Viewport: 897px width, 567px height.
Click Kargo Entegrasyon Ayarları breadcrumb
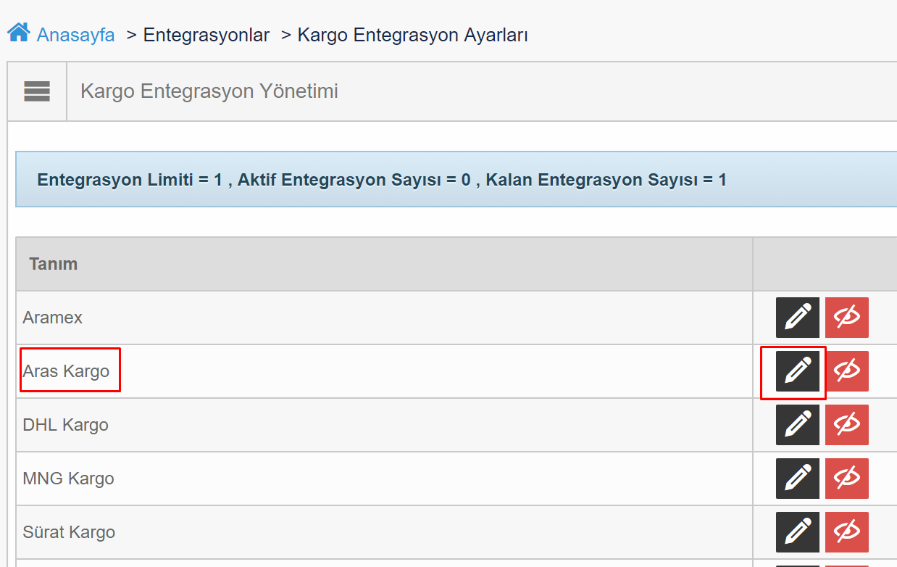point(413,35)
